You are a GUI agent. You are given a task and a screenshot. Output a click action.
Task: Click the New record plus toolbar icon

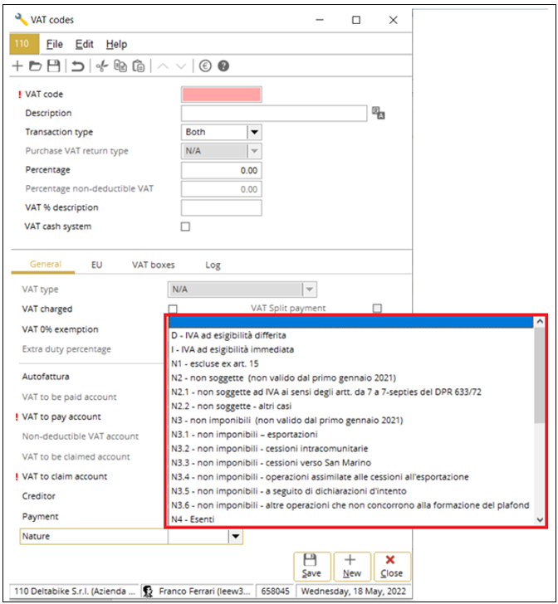click(17, 66)
